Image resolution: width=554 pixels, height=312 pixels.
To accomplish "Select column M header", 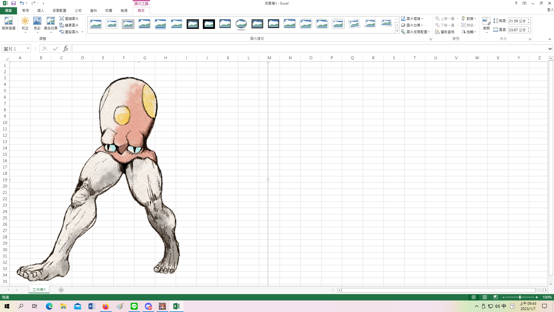I will pos(269,58).
